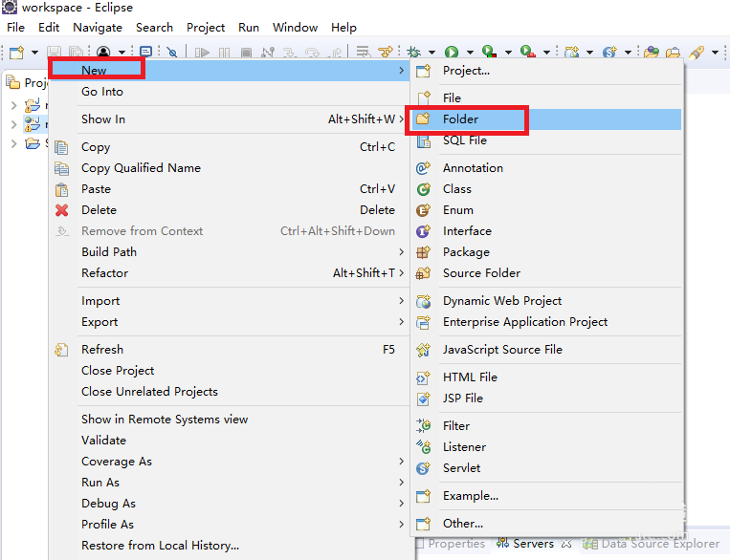The width and height of the screenshot is (730, 560).
Task: Click the Terminate debug icon
Action: pos(246,53)
